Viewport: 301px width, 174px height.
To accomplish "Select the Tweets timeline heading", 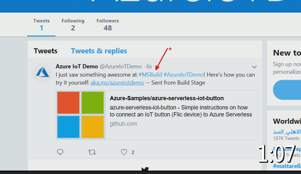I will pyautogui.click(x=46, y=51).
